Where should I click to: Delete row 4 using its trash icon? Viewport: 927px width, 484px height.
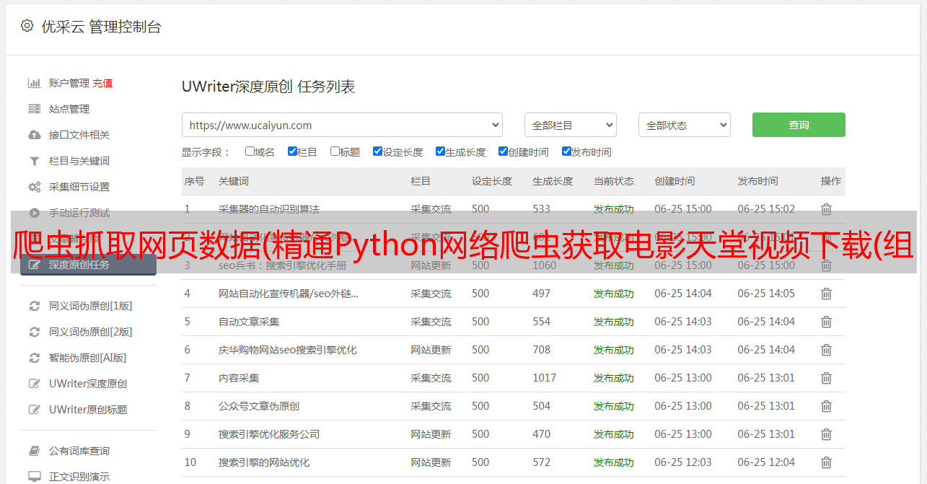click(826, 294)
